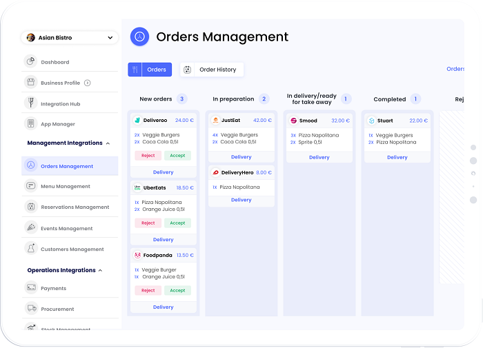Open Reservations Management icon
Screen dimensions: 483x348
click(x=30, y=207)
